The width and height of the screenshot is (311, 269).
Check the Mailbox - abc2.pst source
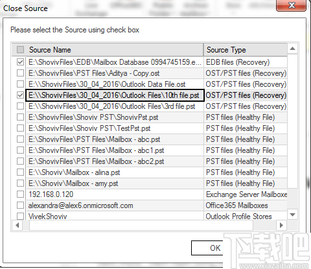tap(20, 161)
